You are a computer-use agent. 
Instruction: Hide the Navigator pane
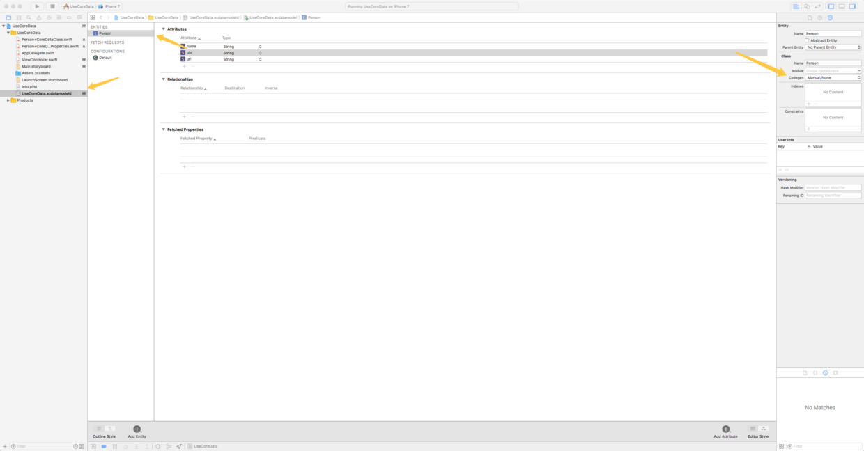click(831, 6)
